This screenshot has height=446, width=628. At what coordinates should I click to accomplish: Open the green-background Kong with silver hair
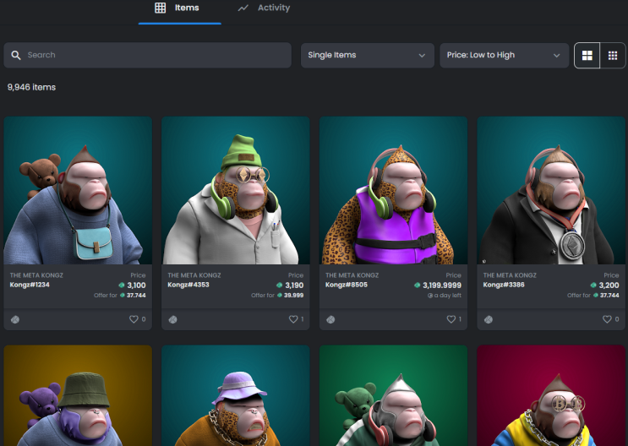tap(393, 395)
